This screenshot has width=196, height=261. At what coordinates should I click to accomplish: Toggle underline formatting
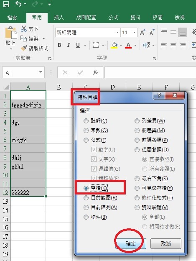coord(78,45)
